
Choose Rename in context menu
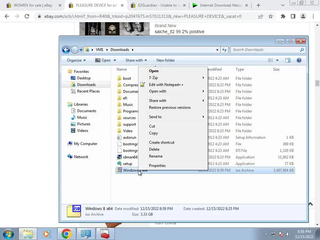pyautogui.click(x=173, y=156)
